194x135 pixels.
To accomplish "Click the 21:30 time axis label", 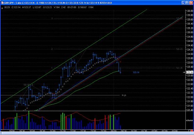I will point(63,131).
